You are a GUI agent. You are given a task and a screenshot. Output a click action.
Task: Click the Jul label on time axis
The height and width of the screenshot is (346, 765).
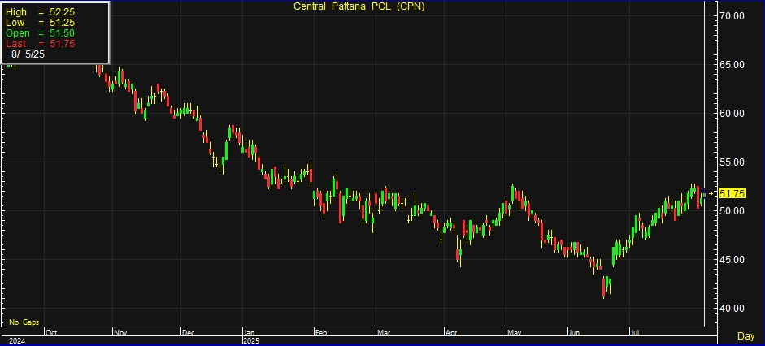coord(635,333)
